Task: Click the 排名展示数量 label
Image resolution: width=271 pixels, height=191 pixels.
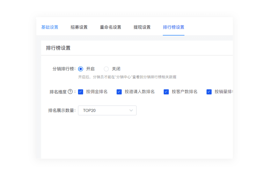Action: [62, 110]
